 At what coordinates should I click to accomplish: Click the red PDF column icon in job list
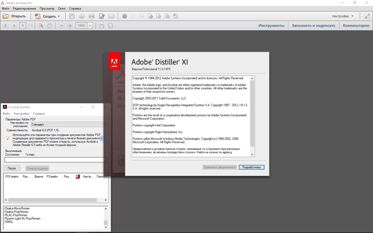[78, 177]
